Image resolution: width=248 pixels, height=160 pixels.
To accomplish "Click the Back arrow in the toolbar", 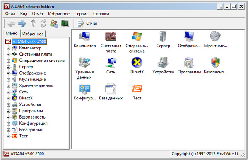I will pos(11,24).
